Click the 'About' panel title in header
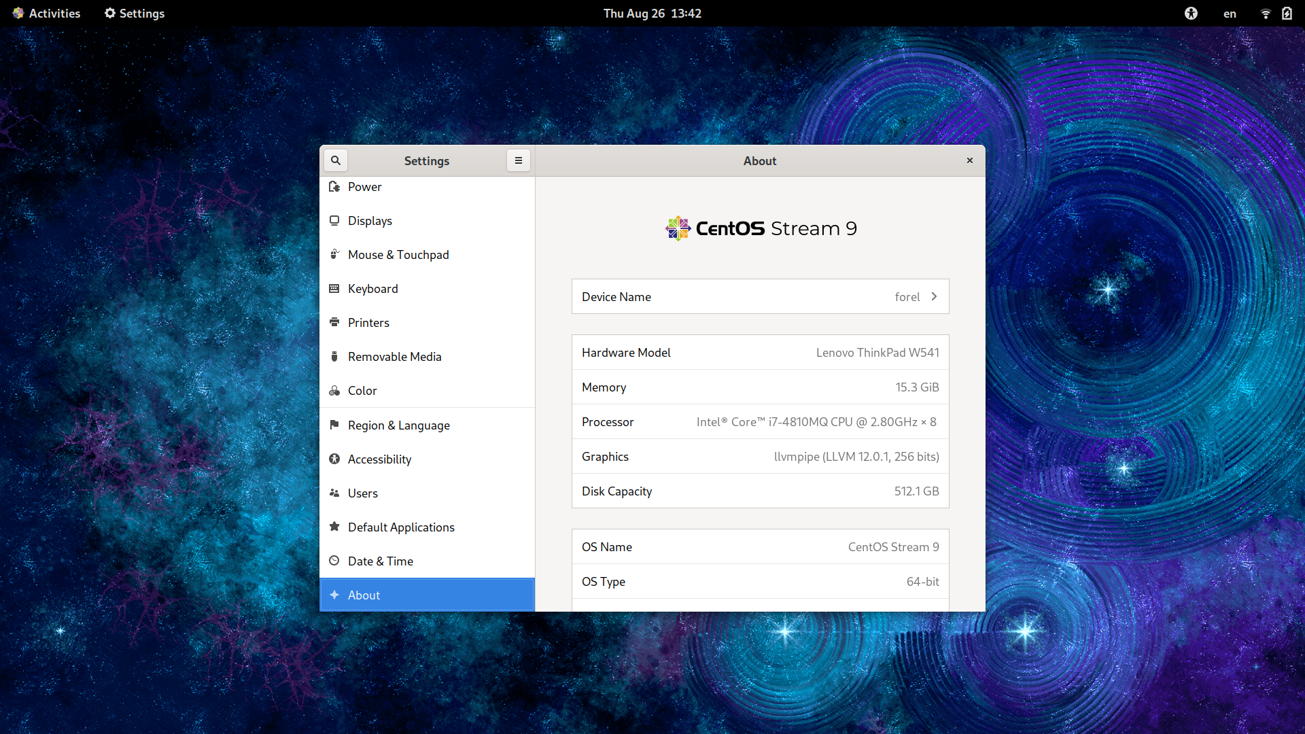 (x=759, y=161)
